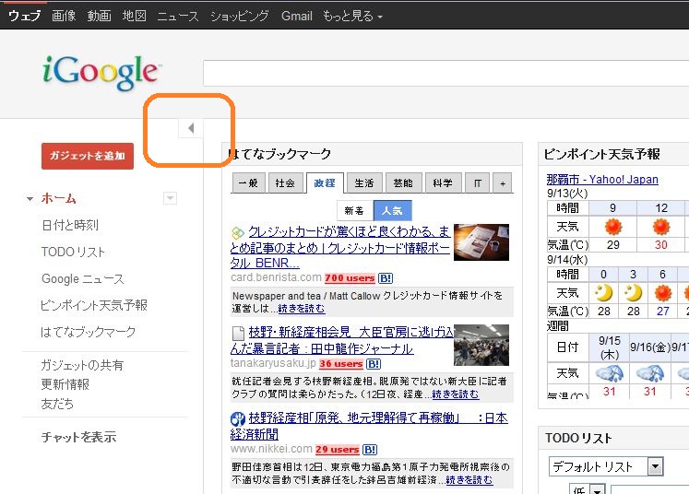The height and width of the screenshot is (494, 689).
Task: Click 続きを読む under the 野田佳彦首相 summary
Action: [x=469, y=480]
